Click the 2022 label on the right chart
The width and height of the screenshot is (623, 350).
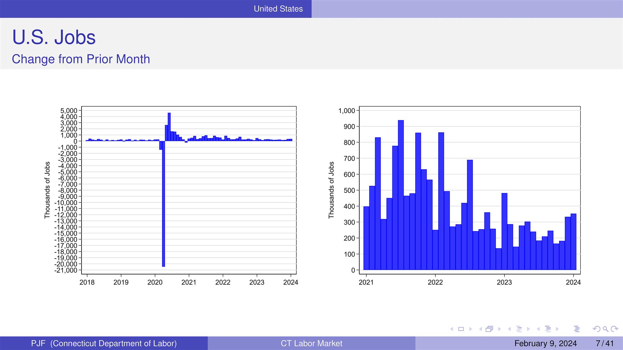click(x=435, y=282)
